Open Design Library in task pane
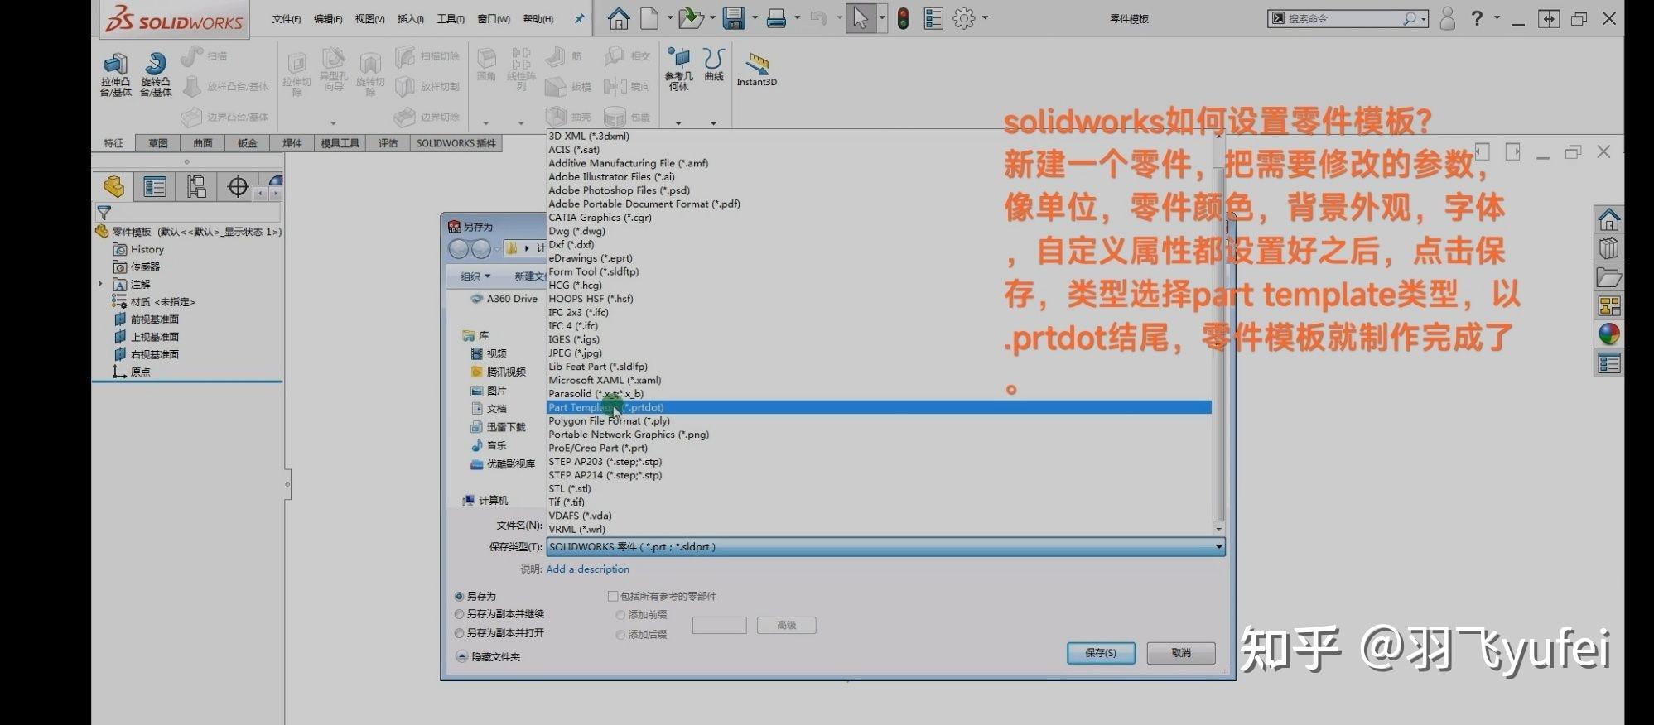This screenshot has height=725, width=1654. 1608,248
